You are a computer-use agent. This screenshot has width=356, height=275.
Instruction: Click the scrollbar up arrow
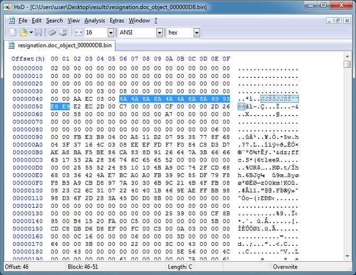pyautogui.click(x=347, y=56)
